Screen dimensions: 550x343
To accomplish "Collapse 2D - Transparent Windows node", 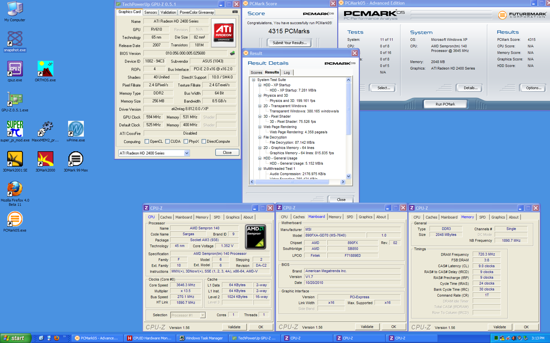I will [x=260, y=106].
